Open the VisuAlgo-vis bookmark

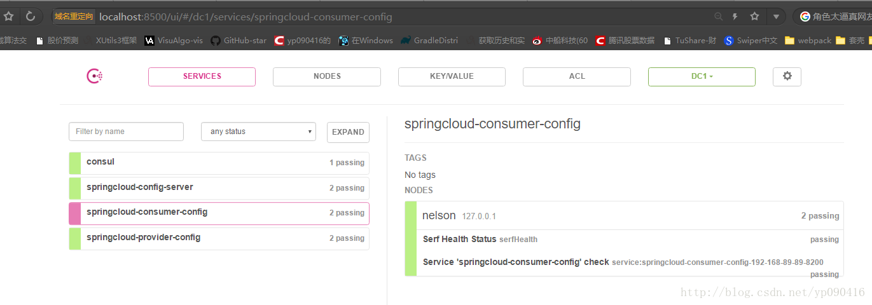click(174, 41)
